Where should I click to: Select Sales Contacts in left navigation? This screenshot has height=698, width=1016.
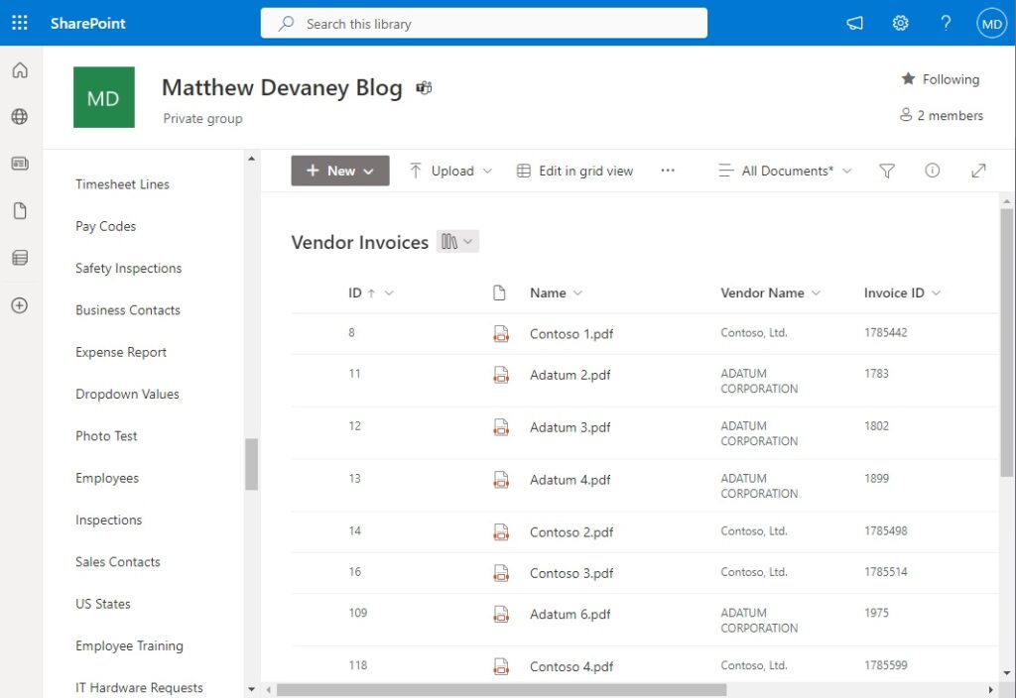click(117, 562)
